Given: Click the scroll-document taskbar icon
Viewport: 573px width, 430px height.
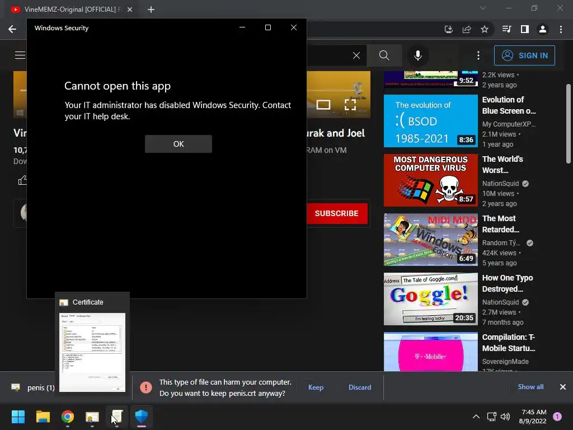Looking at the screenshot, I should pos(117,417).
